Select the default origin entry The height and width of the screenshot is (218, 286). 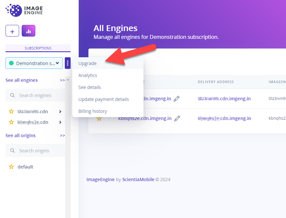(x=25, y=167)
